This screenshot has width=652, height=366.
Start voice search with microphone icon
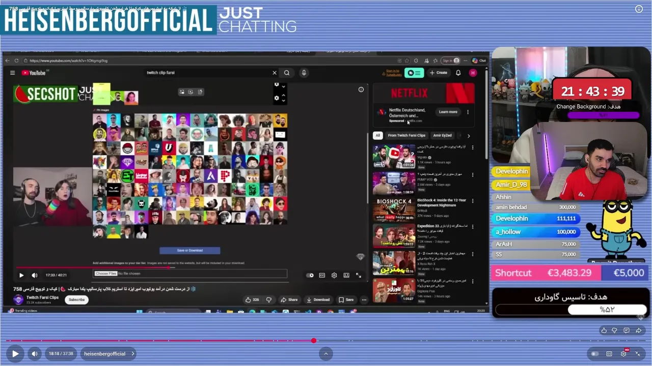click(304, 73)
